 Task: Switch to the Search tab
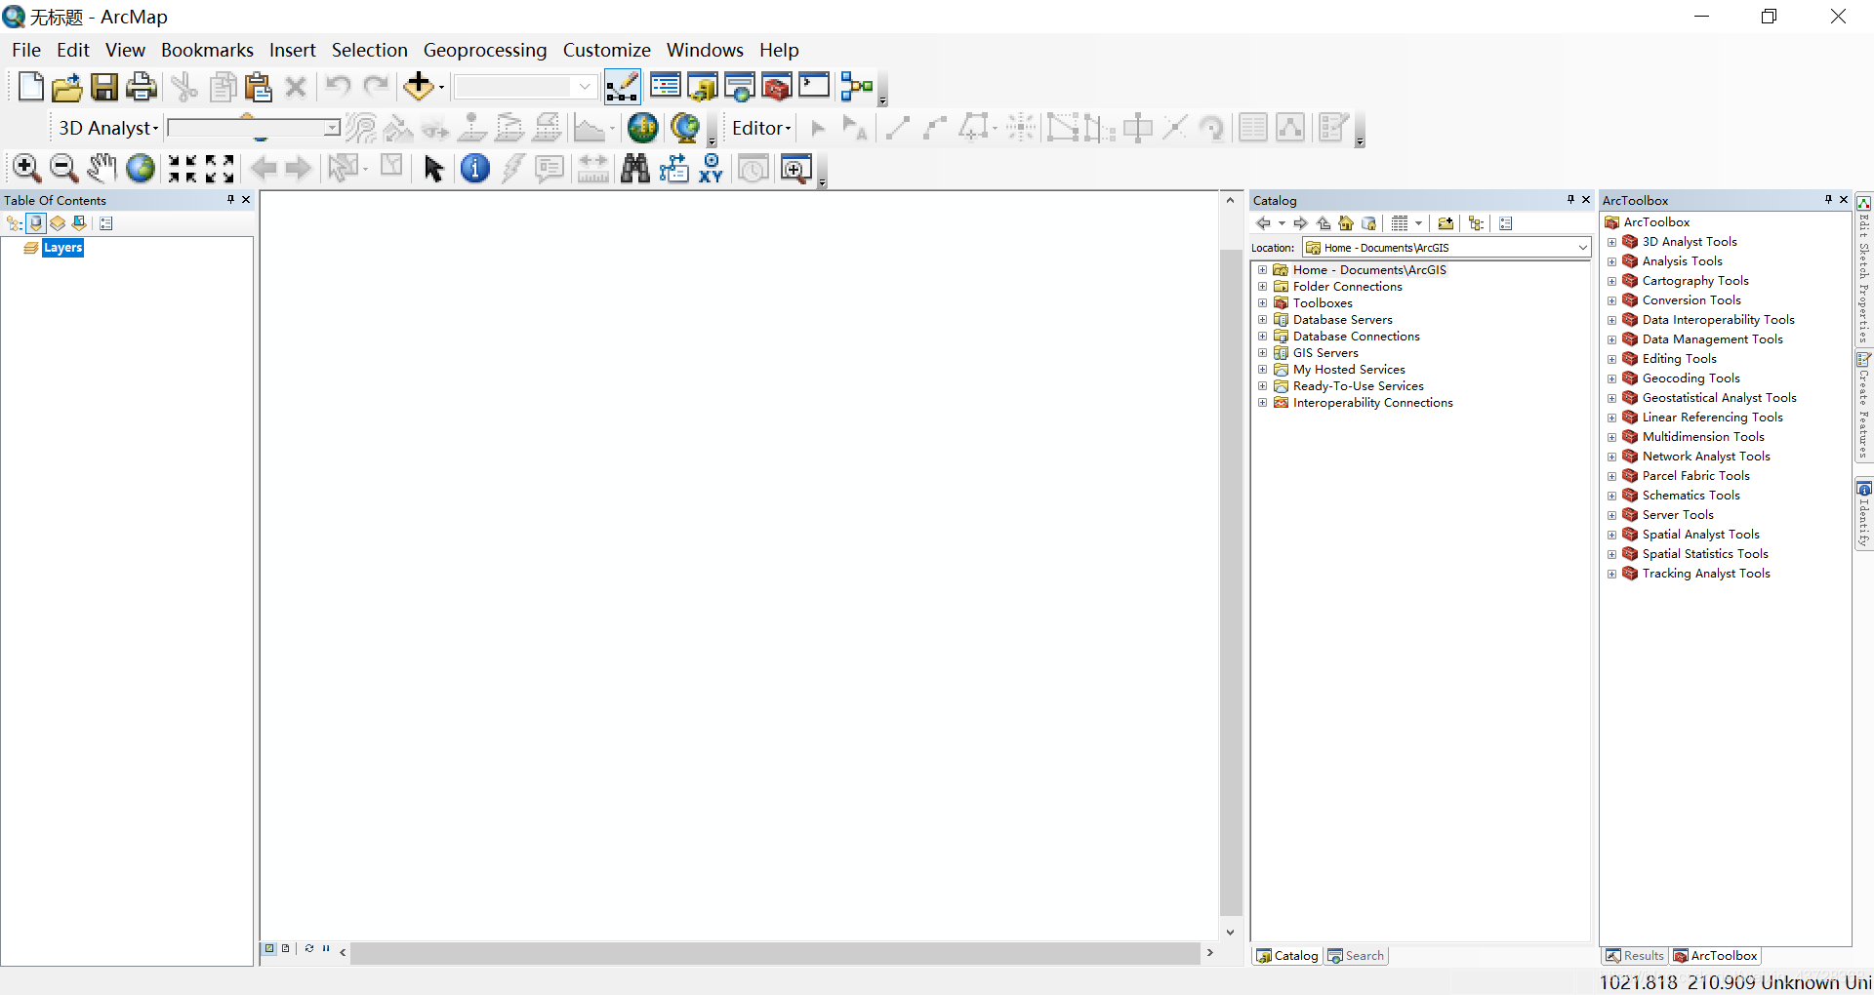tap(1356, 956)
